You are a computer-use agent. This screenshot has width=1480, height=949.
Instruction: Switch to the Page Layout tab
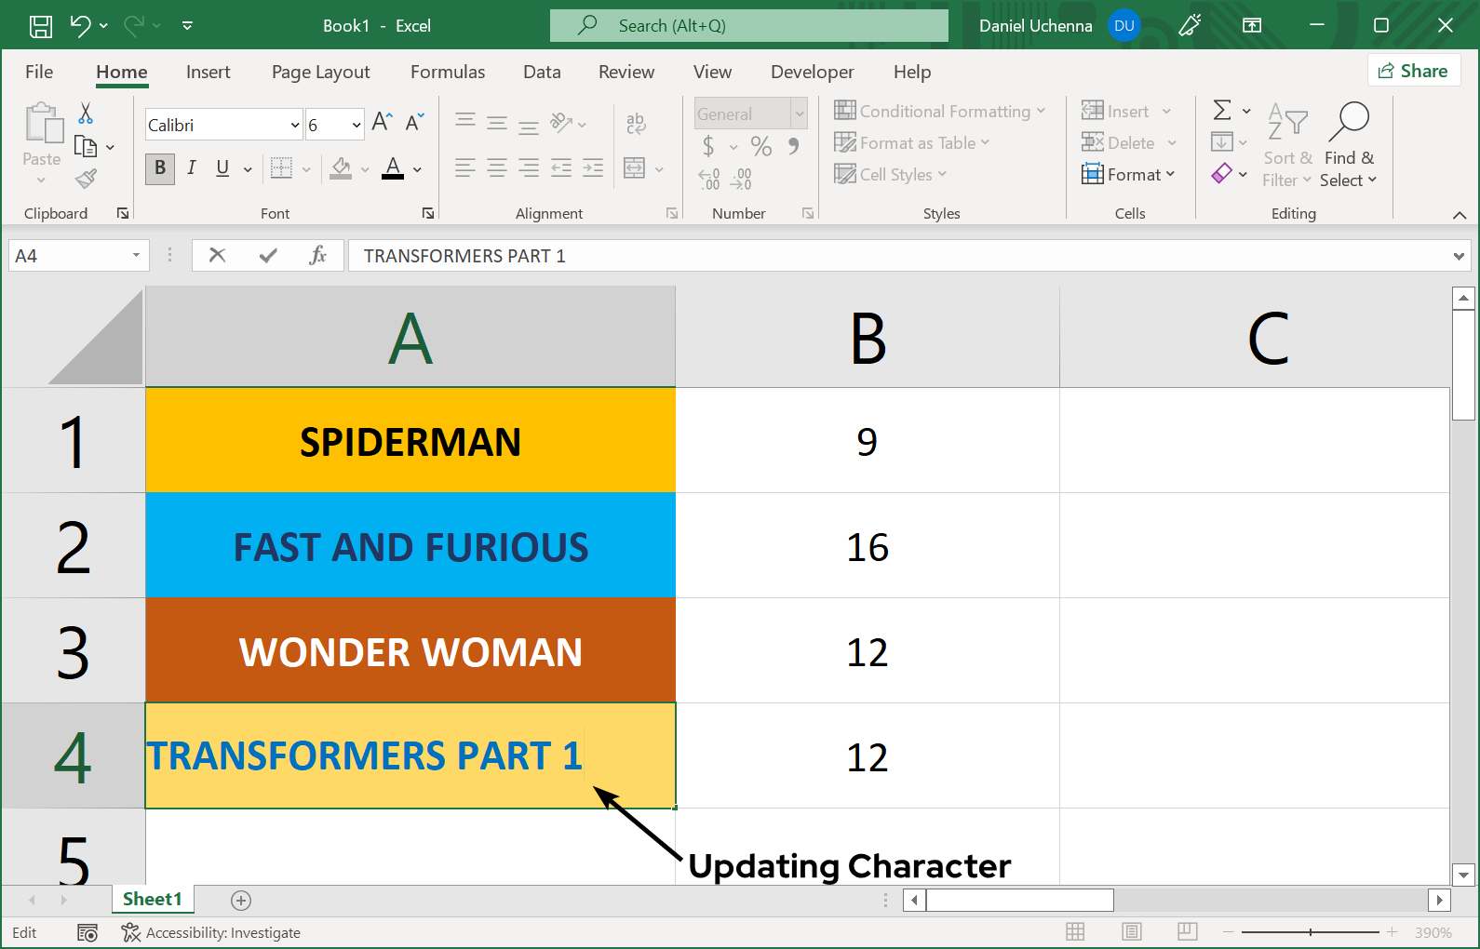pyautogui.click(x=321, y=72)
